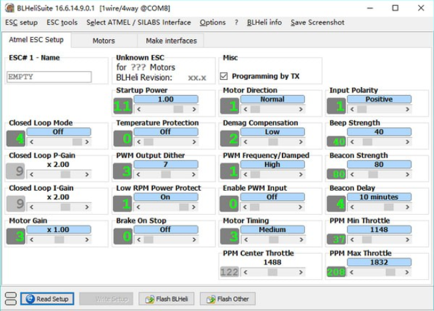Open the BLHeli info menu
The height and width of the screenshot is (311, 434).
265,23
